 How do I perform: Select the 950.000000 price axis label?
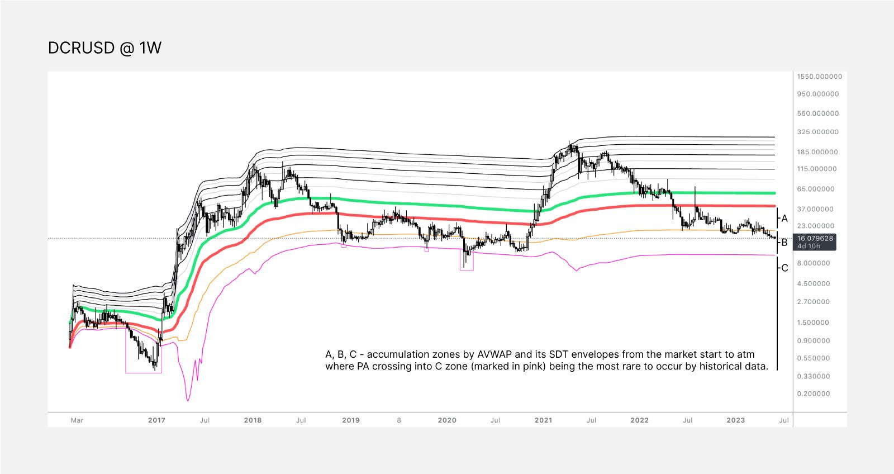tap(818, 94)
